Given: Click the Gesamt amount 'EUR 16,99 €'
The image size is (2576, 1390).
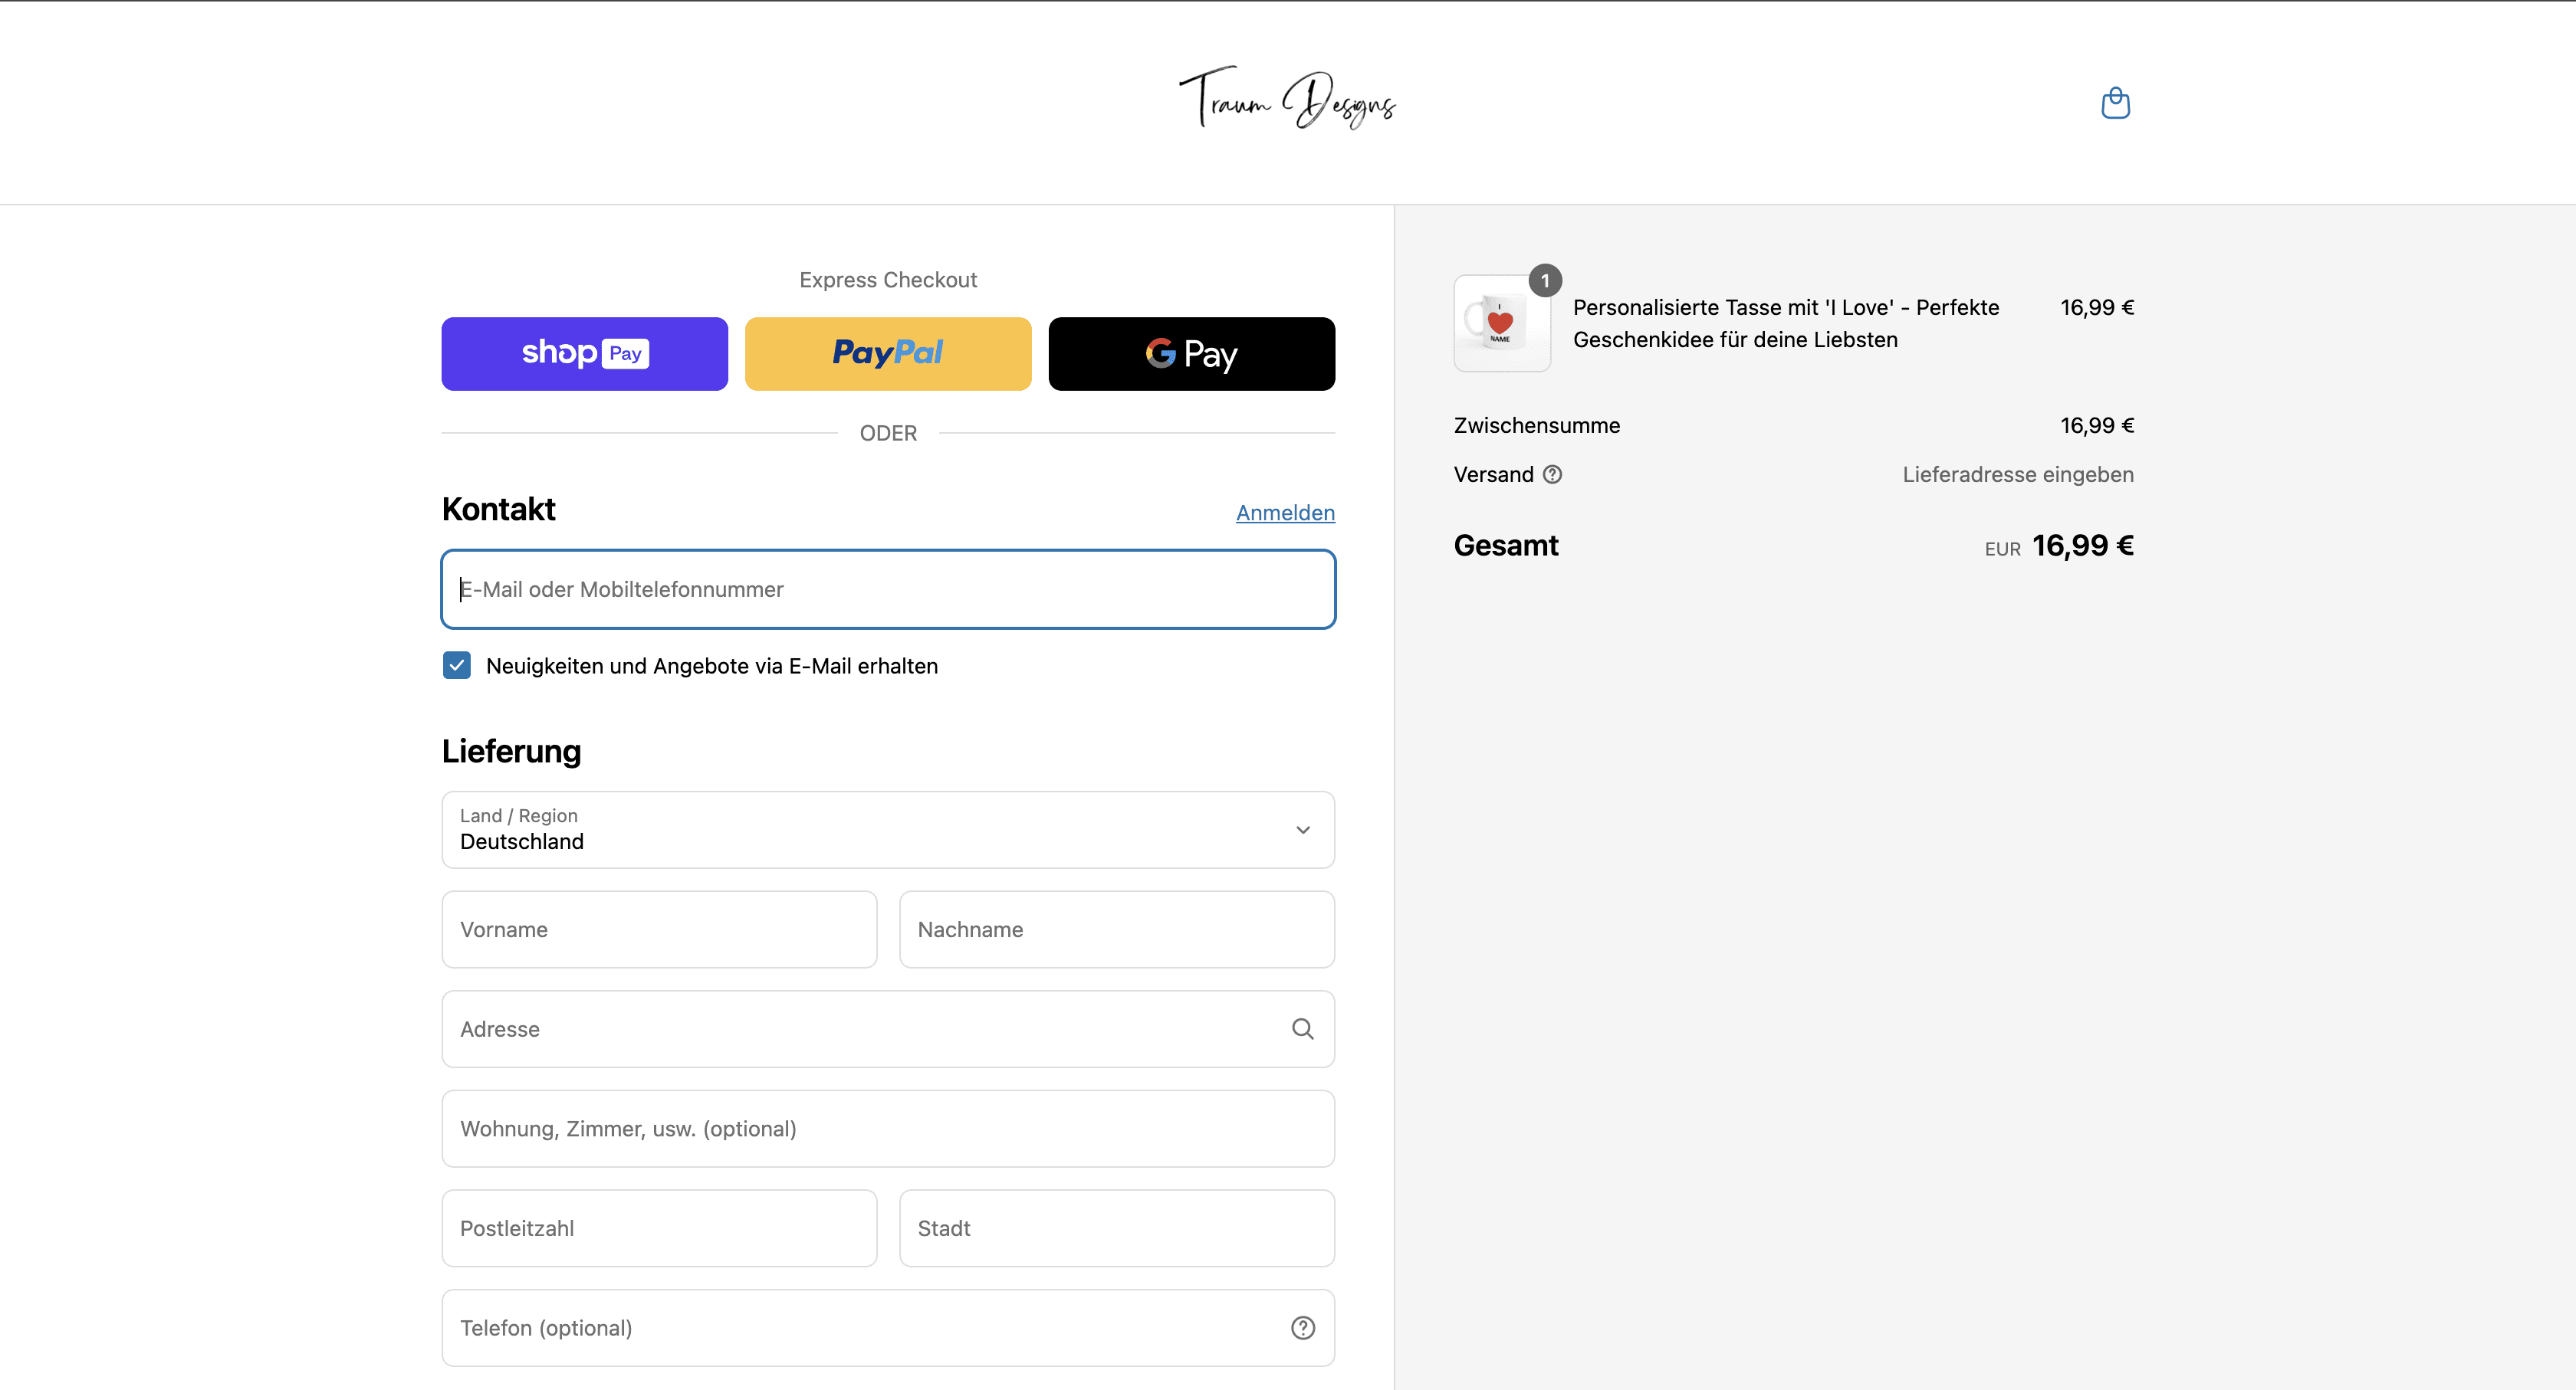Looking at the screenshot, I should [2059, 546].
